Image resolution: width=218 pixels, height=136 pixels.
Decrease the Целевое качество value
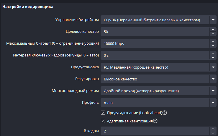point(213,34)
